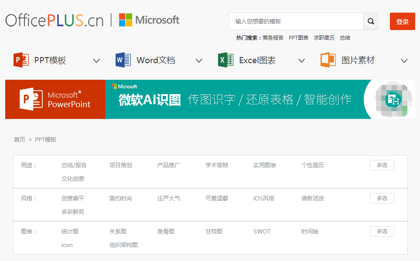This screenshot has width=420, height=261.
Task: Filter by 学术答辩
Action: click(x=217, y=166)
